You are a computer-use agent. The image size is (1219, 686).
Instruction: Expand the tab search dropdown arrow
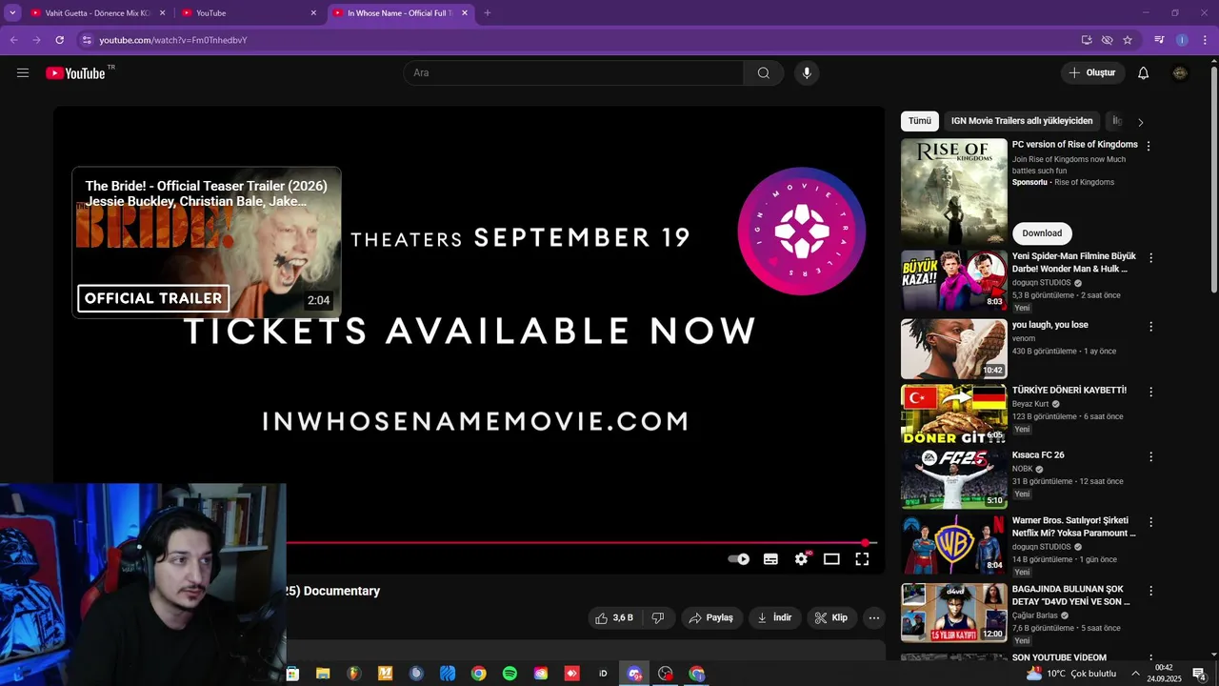coord(12,13)
